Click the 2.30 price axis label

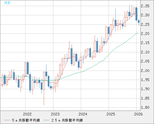(145, 15)
